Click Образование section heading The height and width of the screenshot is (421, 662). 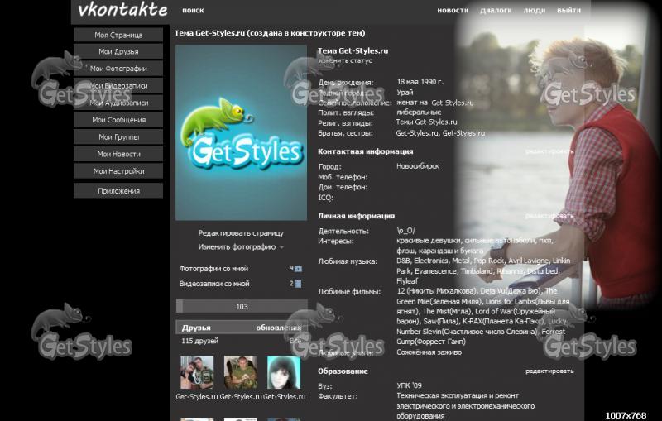(x=343, y=371)
